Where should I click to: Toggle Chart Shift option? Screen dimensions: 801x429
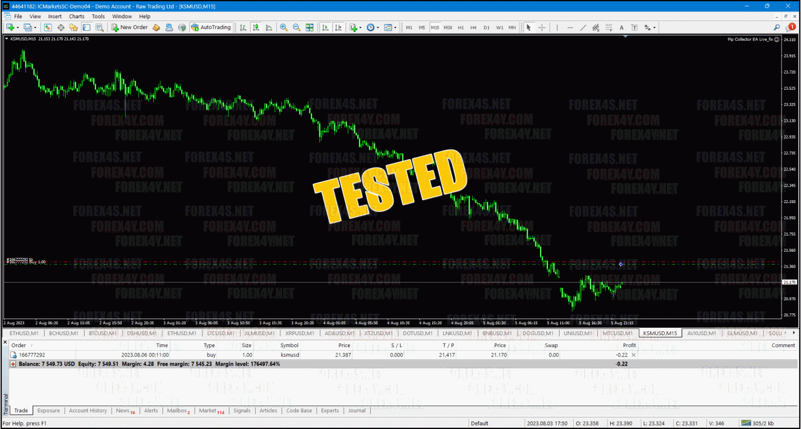[338, 27]
